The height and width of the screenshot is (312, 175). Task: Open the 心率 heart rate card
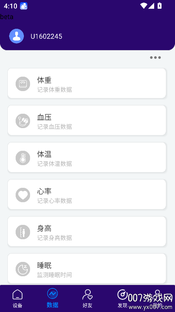coord(87,194)
